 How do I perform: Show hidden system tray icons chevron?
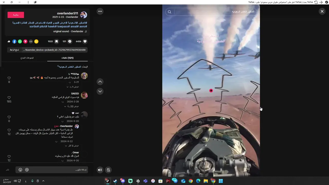pyautogui.click(x=43, y=181)
